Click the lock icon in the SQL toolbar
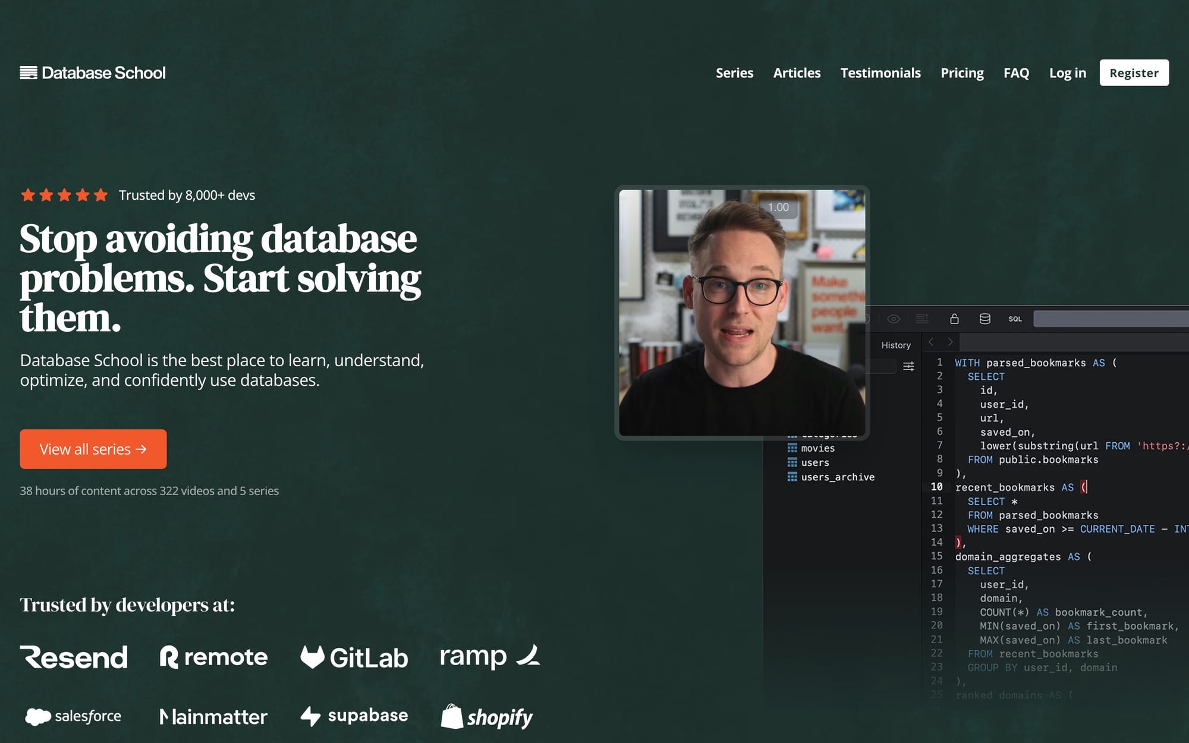 pyautogui.click(x=954, y=319)
